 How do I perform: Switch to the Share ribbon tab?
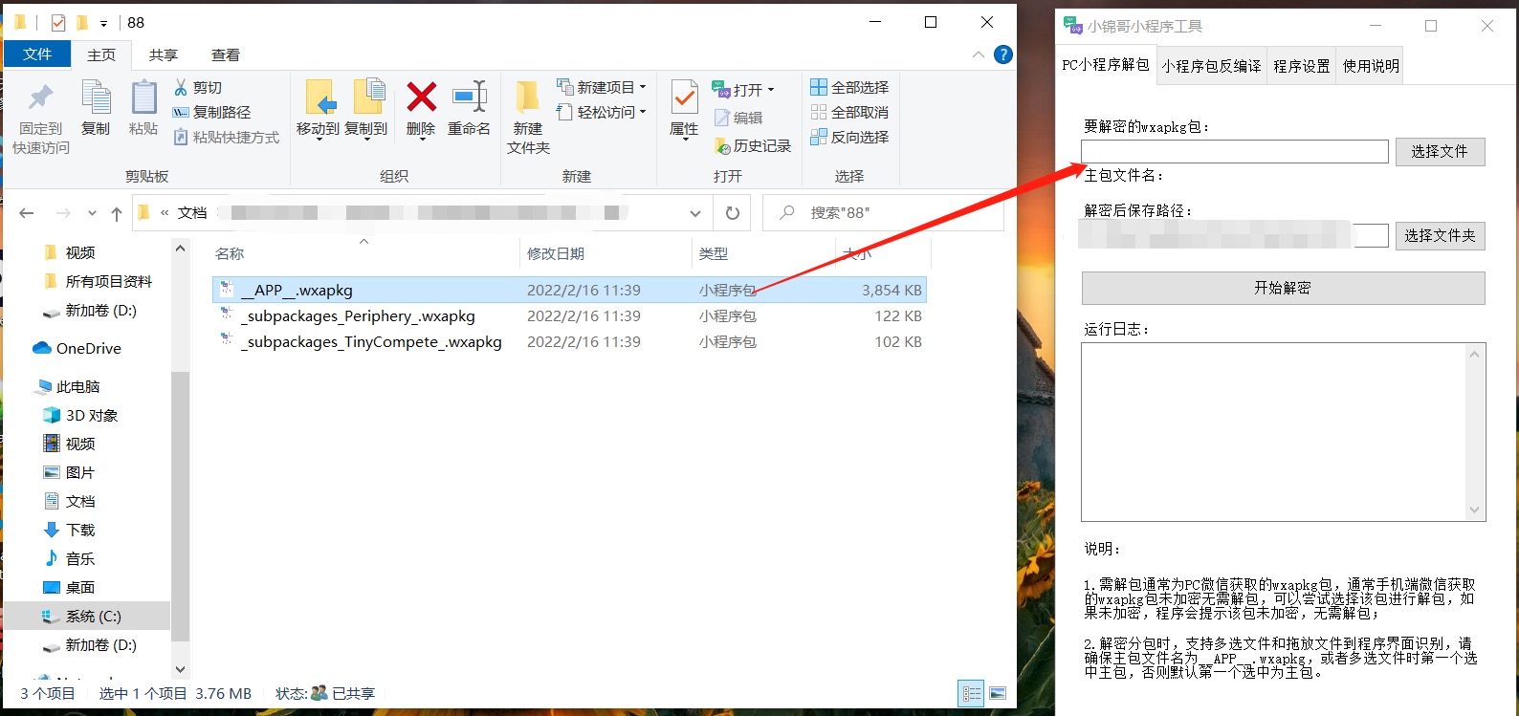164,55
